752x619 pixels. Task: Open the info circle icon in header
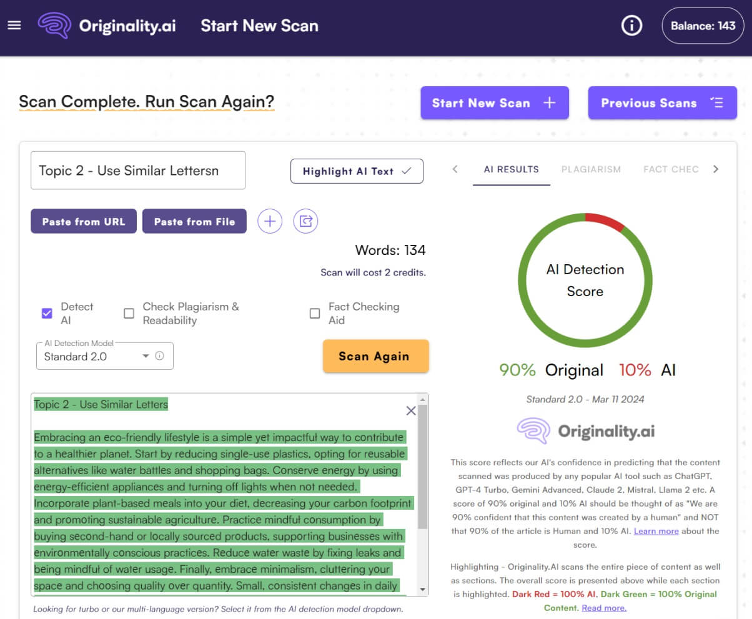point(632,26)
